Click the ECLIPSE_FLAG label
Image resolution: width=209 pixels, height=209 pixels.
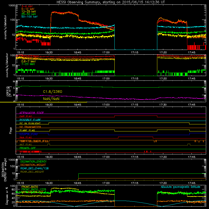click(x=28, y=134)
